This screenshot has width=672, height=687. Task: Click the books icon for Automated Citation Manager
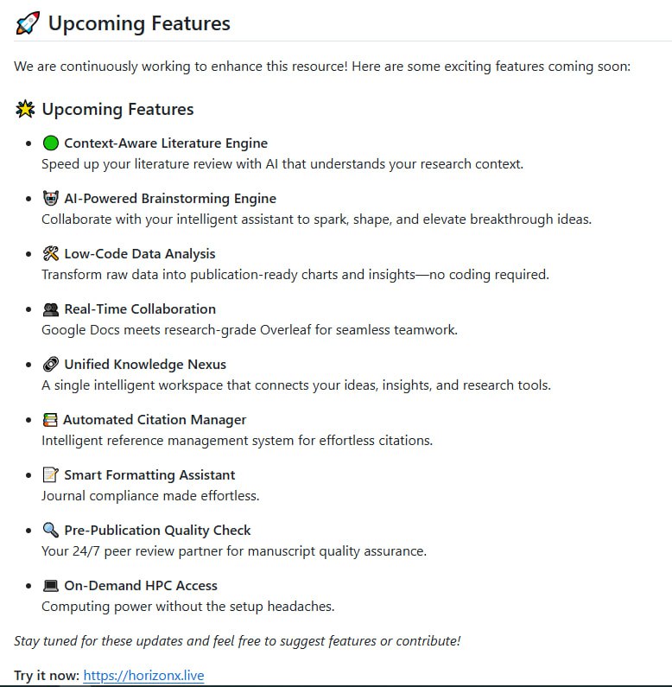pyautogui.click(x=50, y=420)
